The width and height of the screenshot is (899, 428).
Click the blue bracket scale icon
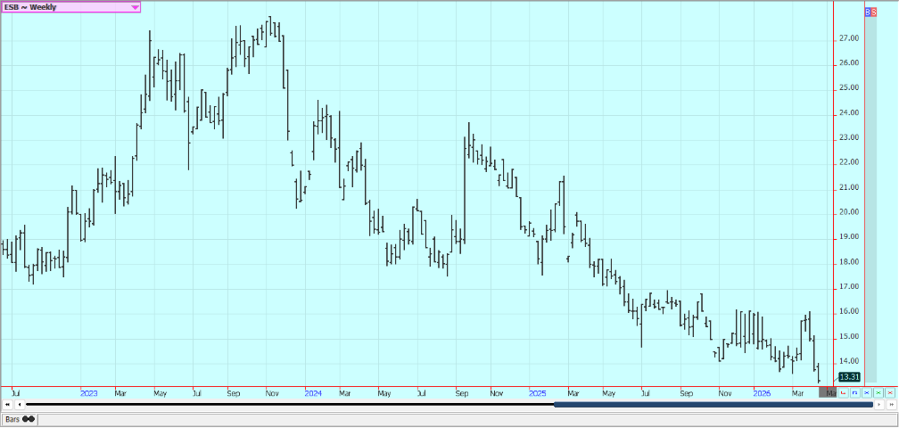[854, 392]
